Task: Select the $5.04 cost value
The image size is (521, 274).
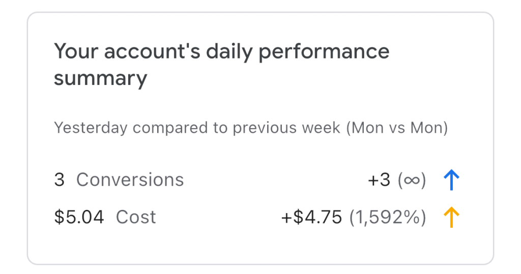Action: (x=79, y=218)
